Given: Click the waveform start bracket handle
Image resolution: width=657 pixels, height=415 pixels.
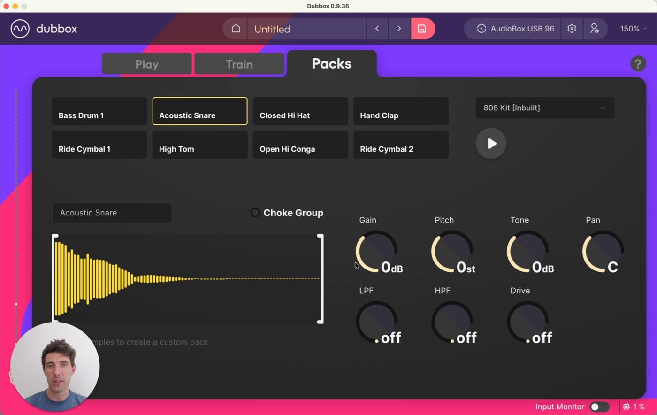Looking at the screenshot, I should (x=55, y=279).
